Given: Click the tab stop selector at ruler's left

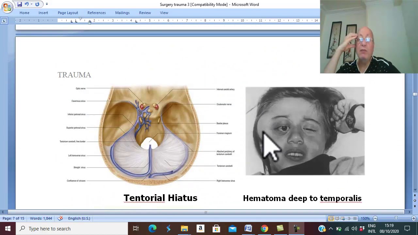Looking at the screenshot, I should (x=4, y=21).
